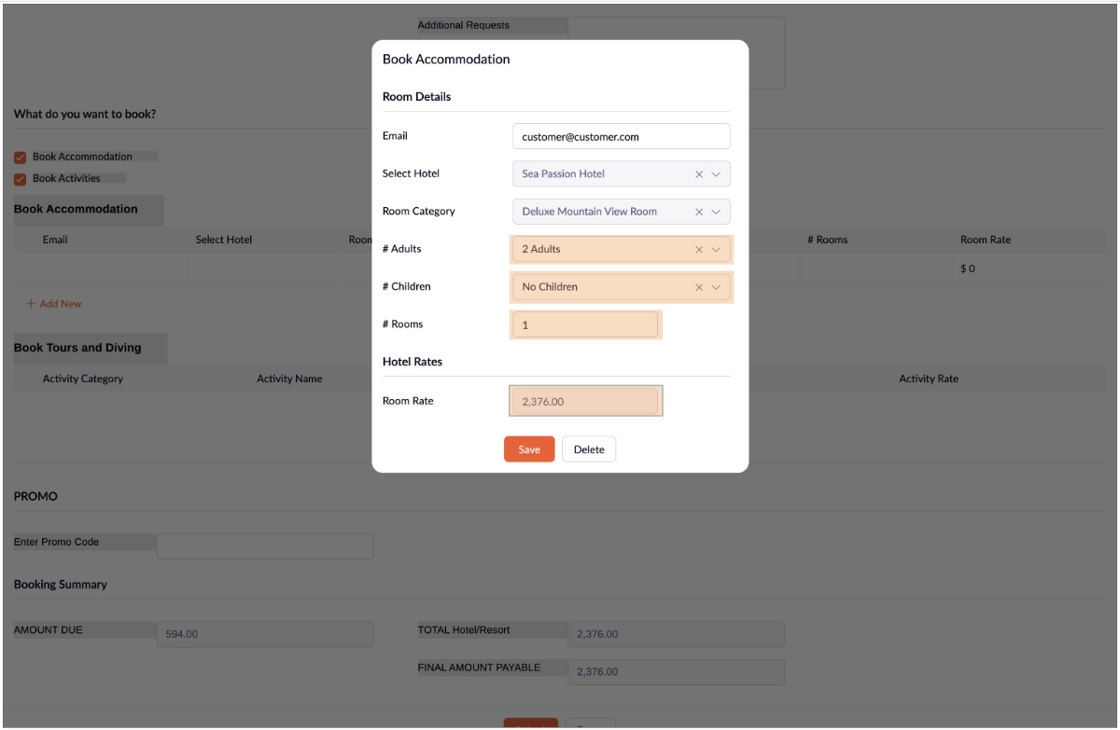The width and height of the screenshot is (1120, 730).
Task: Clear the Room Category selection with X
Action: click(699, 212)
